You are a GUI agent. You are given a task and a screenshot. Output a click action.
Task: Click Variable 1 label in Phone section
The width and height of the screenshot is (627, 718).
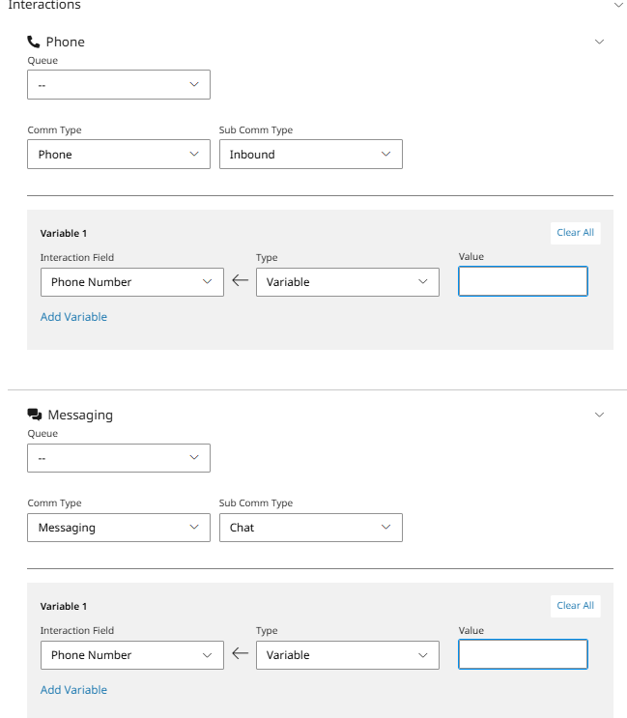pyautogui.click(x=64, y=234)
